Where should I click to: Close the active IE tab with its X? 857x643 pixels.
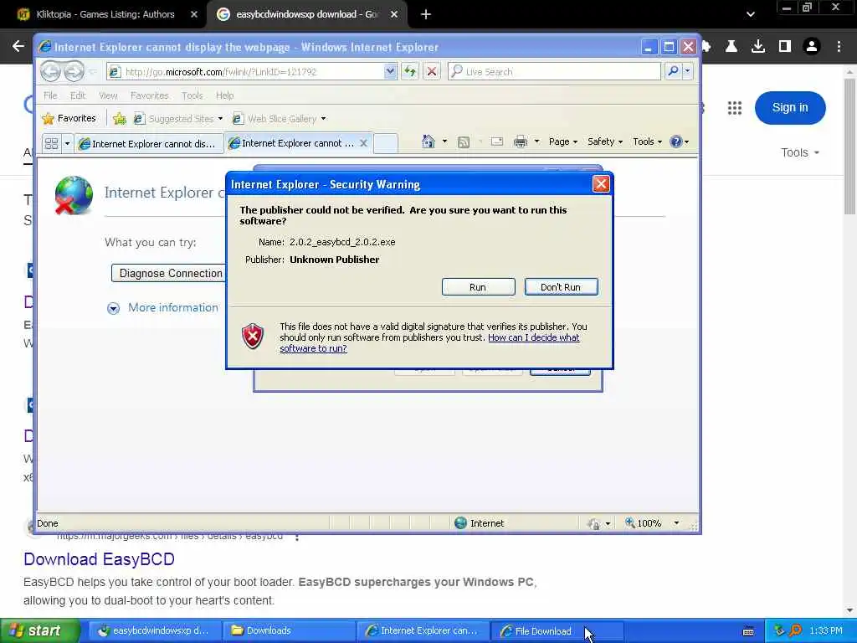point(363,143)
